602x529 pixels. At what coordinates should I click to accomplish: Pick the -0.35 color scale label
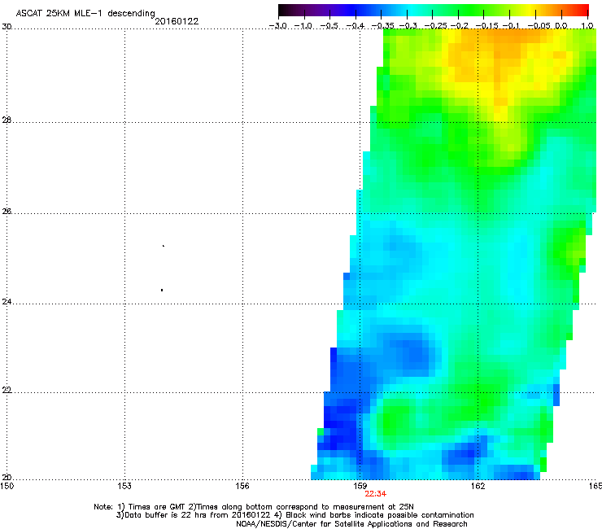click(x=382, y=26)
